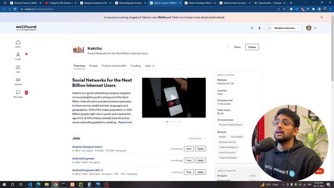
Task: Open Windows Start menu
Action: pos(4,184)
